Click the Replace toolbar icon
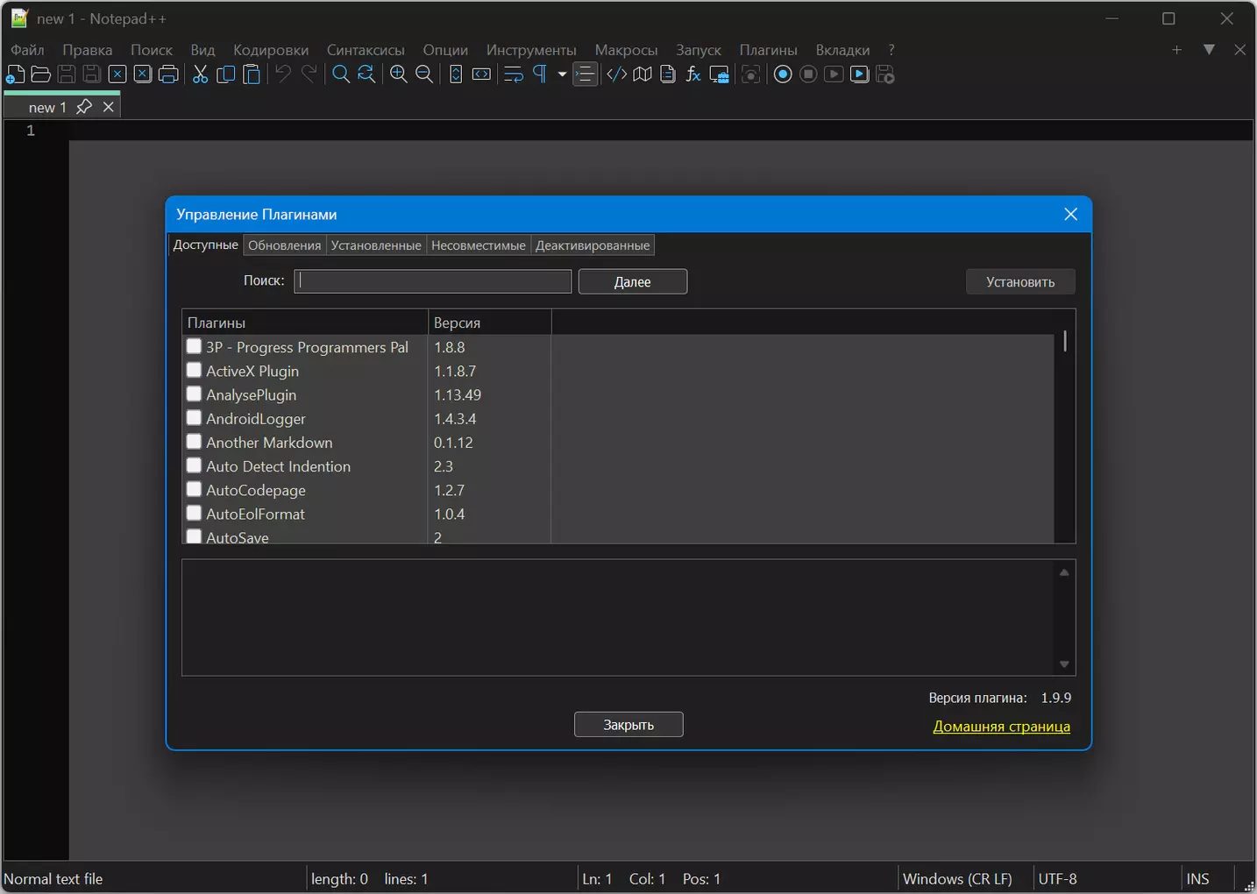Viewport: 1257px width, 894px height. pyautogui.click(x=366, y=74)
